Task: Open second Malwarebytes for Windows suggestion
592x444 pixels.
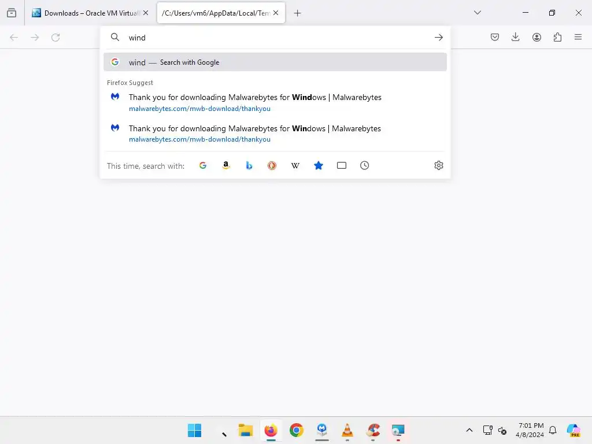Action: pos(275,134)
